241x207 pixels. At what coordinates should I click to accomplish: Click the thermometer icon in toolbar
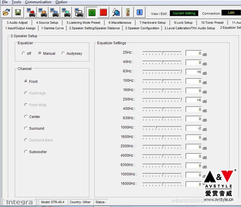tap(128, 12)
